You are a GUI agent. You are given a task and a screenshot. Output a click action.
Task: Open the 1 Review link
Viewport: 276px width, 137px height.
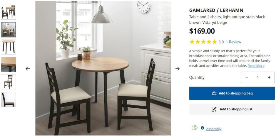tap(234, 42)
